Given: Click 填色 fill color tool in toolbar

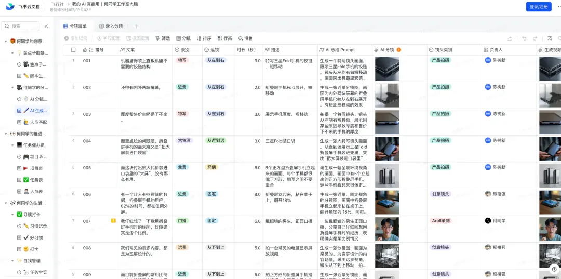Looking at the screenshot, I should [245, 38].
